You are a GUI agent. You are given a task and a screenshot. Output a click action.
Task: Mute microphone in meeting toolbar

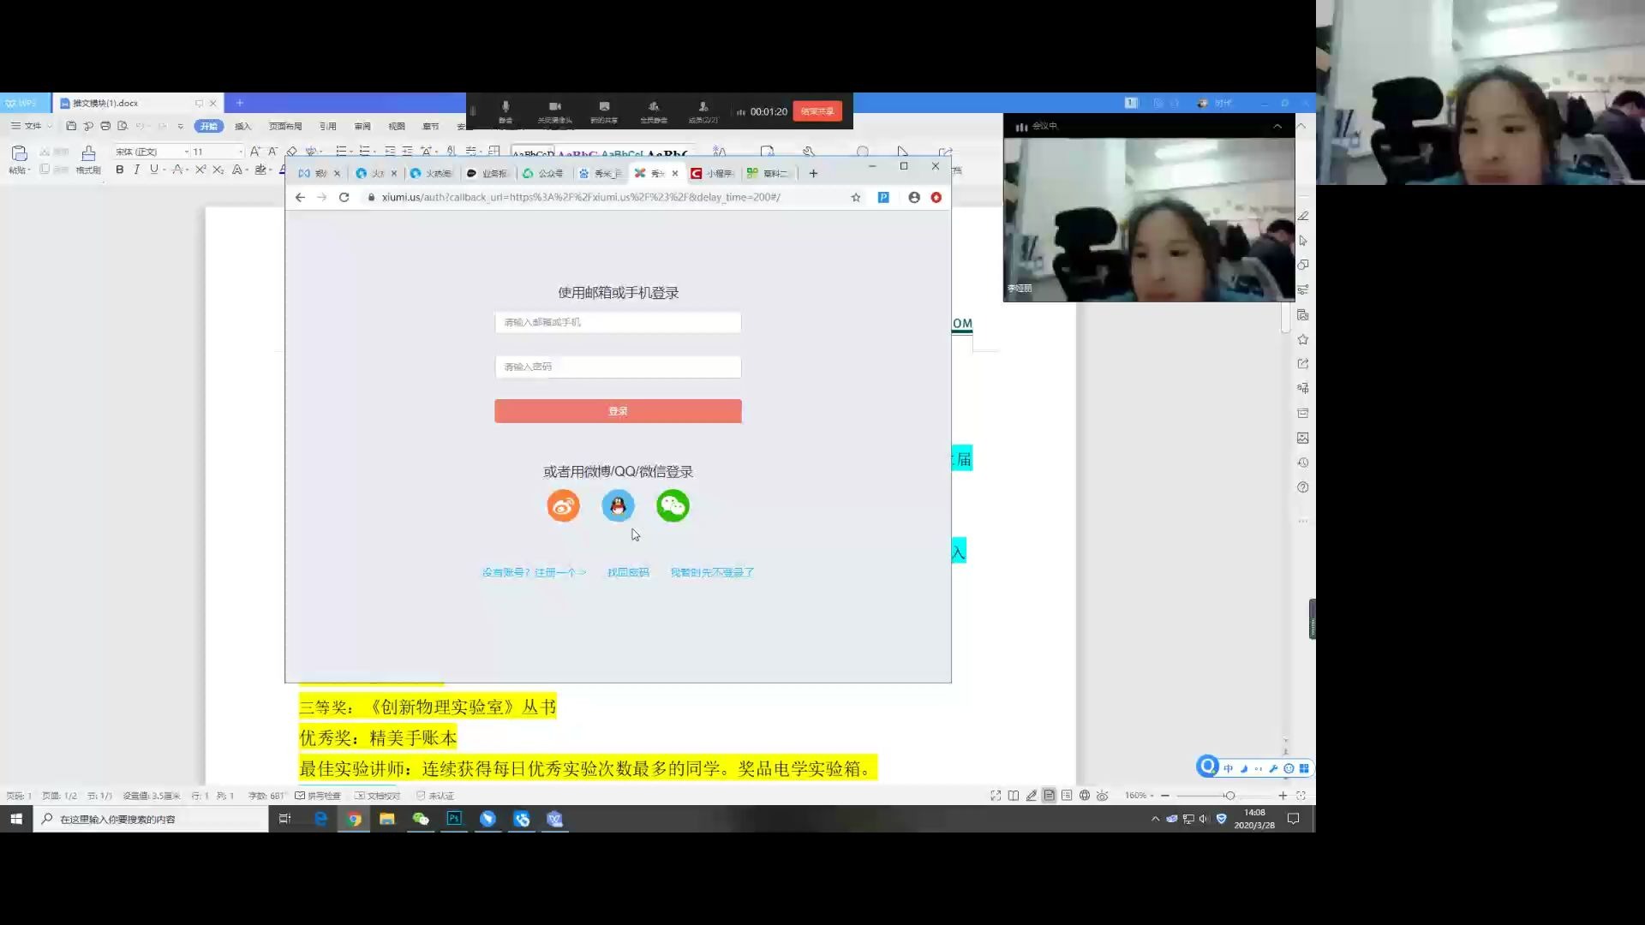[505, 111]
